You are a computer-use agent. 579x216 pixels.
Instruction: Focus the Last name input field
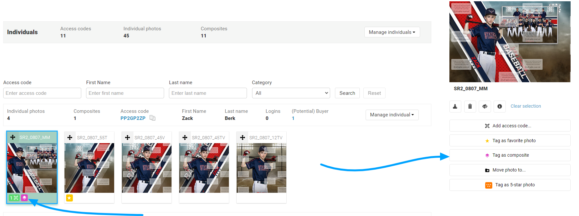pyautogui.click(x=208, y=93)
